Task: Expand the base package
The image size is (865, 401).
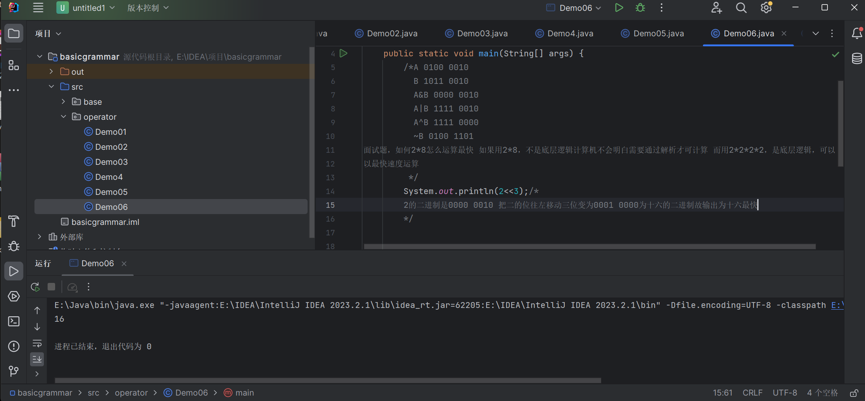Action: pos(63,102)
